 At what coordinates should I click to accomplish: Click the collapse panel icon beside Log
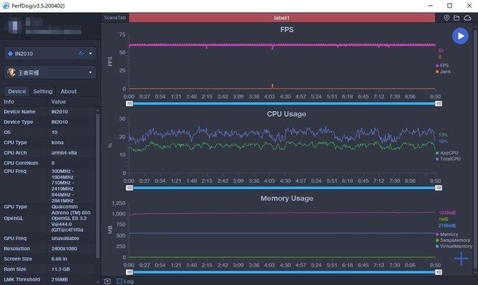click(x=108, y=281)
